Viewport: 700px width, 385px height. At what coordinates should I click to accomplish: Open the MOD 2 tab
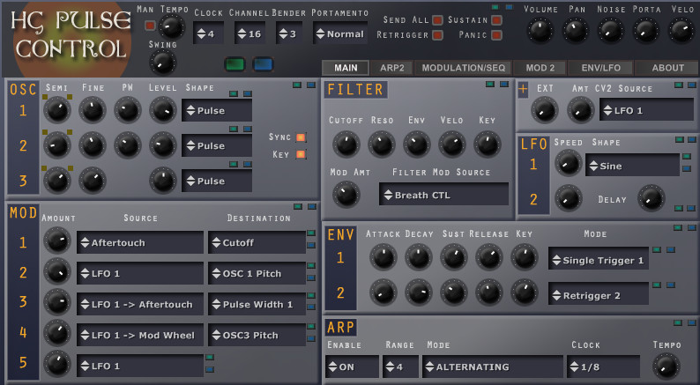pyautogui.click(x=540, y=68)
